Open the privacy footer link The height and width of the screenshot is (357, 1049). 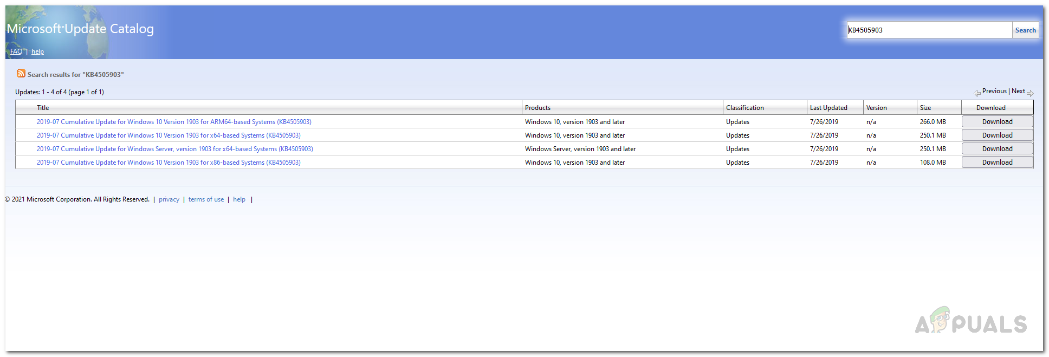(x=169, y=199)
